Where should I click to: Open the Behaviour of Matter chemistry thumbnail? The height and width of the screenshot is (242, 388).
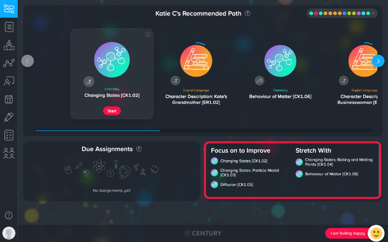point(280,61)
